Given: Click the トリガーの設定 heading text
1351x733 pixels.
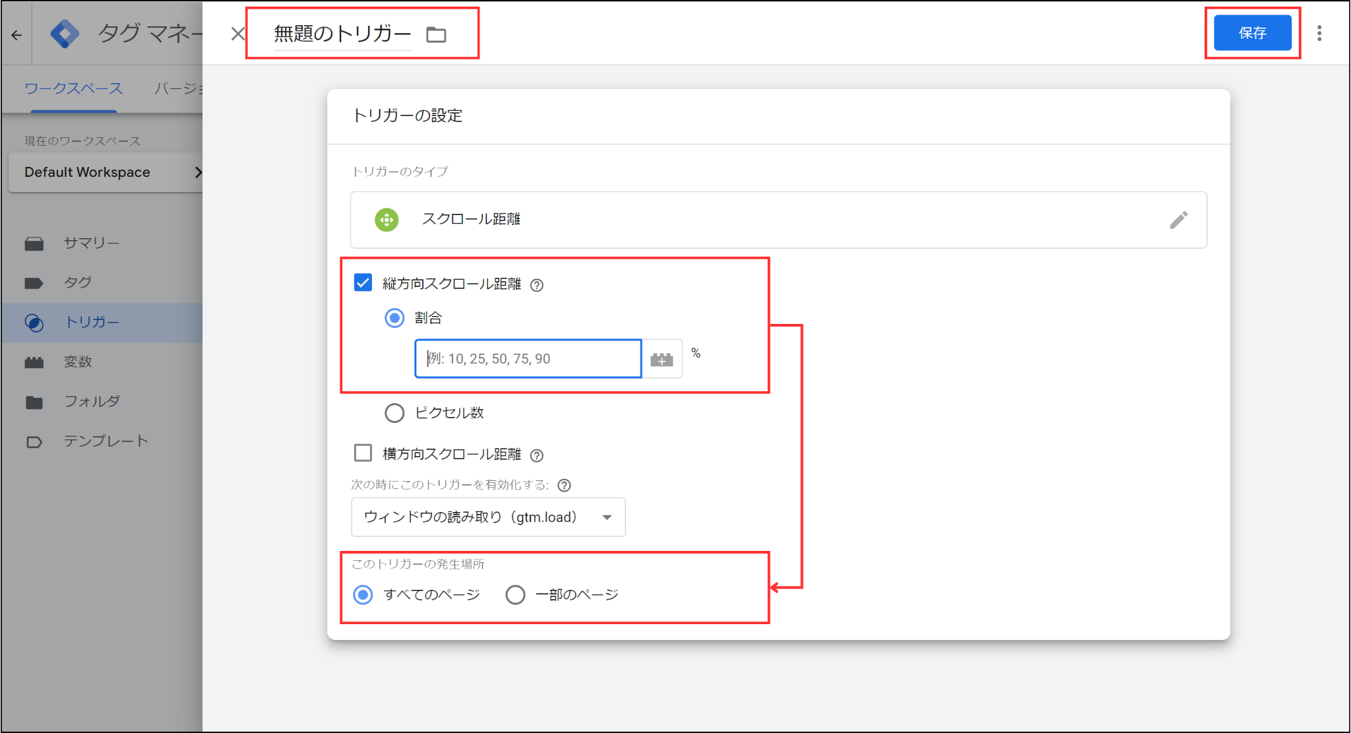Looking at the screenshot, I should [x=408, y=115].
